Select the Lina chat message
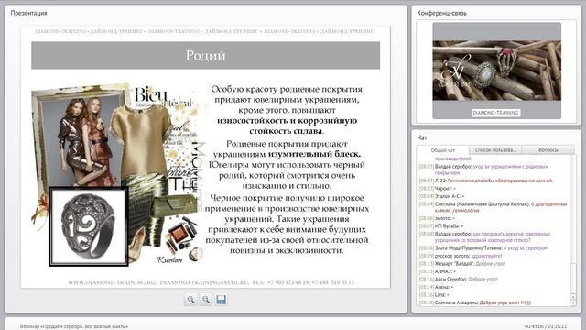The image size is (586, 330). point(434,295)
